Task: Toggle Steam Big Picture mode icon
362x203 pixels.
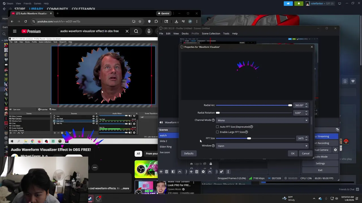Action: pyautogui.click(x=340, y=4)
